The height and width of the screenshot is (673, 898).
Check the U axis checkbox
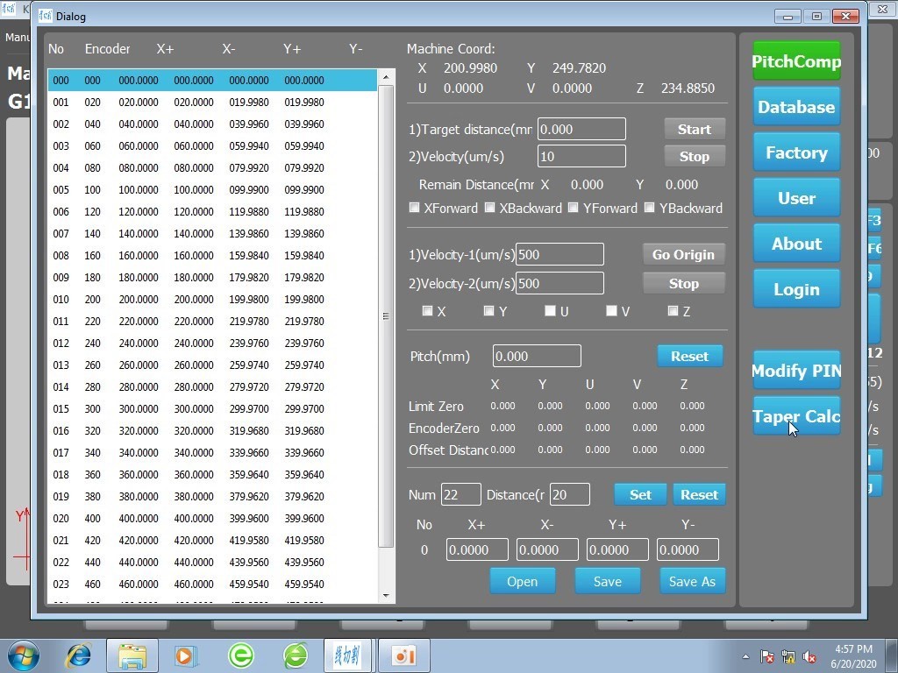click(550, 311)
